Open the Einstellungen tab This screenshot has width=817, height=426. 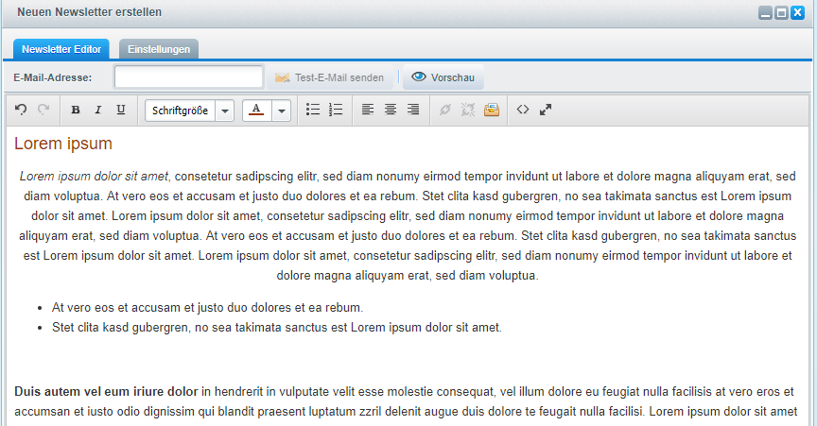point(159,49)
